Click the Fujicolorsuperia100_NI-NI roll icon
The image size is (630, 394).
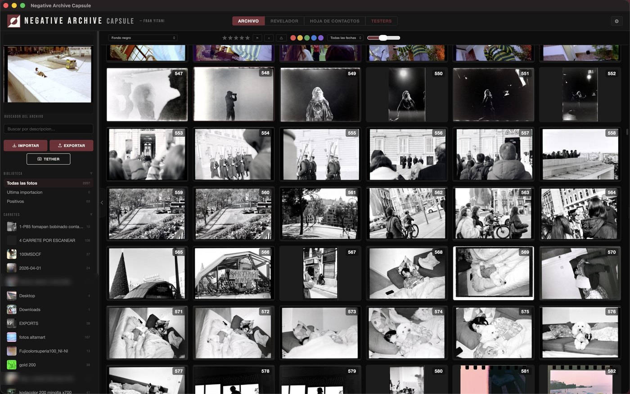pos(12,351)
